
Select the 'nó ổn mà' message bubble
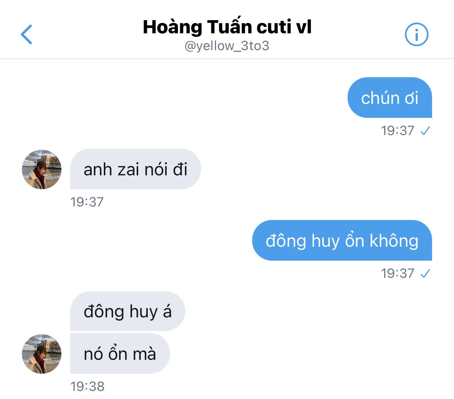click(120, 353)
